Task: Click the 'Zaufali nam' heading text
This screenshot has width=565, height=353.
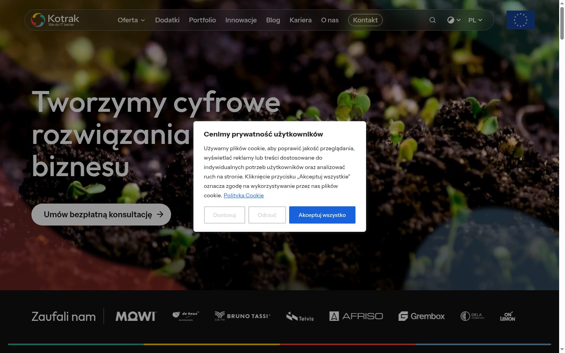Action: click(64, 317)
